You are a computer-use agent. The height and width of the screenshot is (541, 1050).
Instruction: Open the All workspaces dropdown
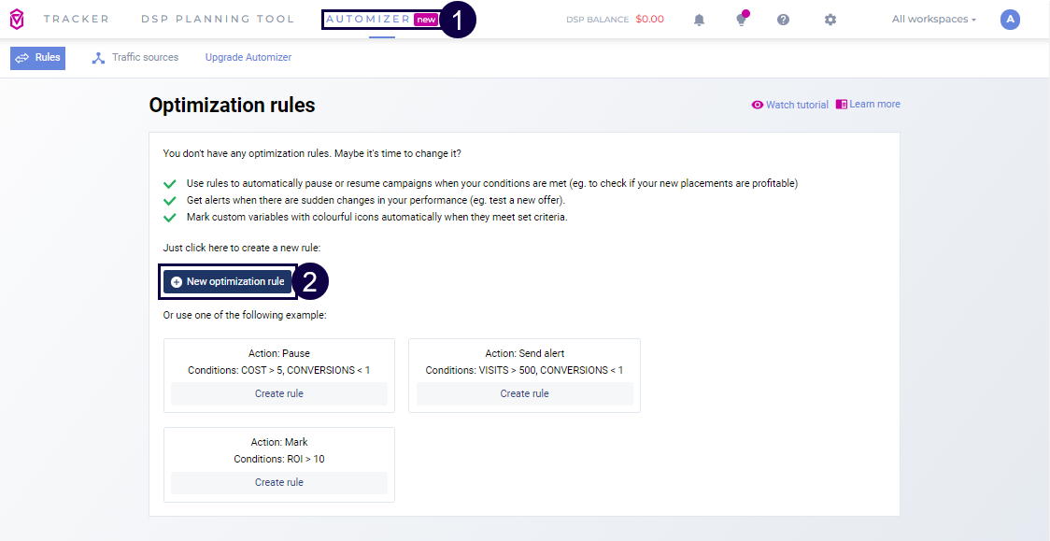click(932, 18)
